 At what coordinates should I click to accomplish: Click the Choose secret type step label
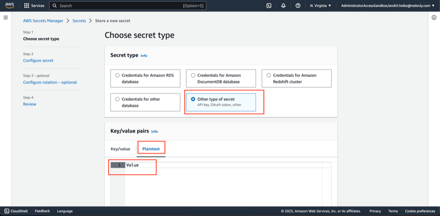coord(41,39)
